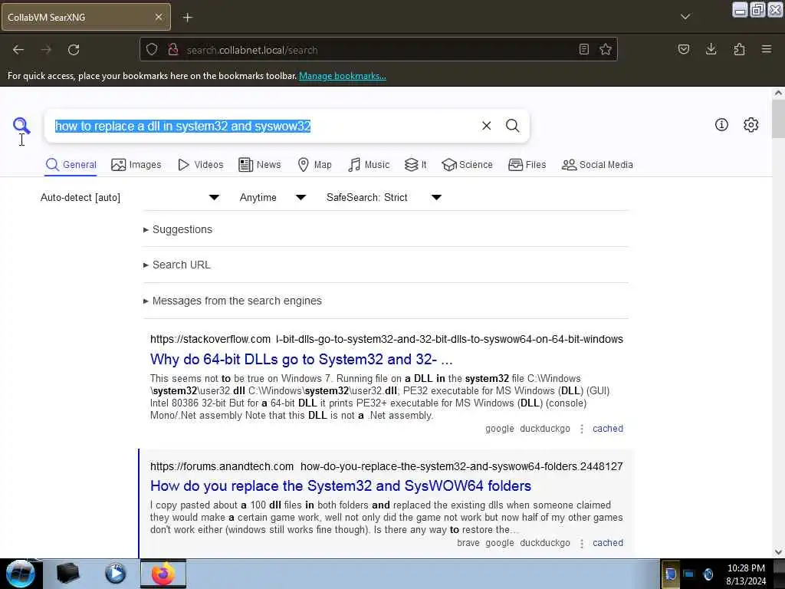The height and width of the screenshot is (589, 785).
Task: Open cached link for stackoverflow result
Action: pos(608,429)
